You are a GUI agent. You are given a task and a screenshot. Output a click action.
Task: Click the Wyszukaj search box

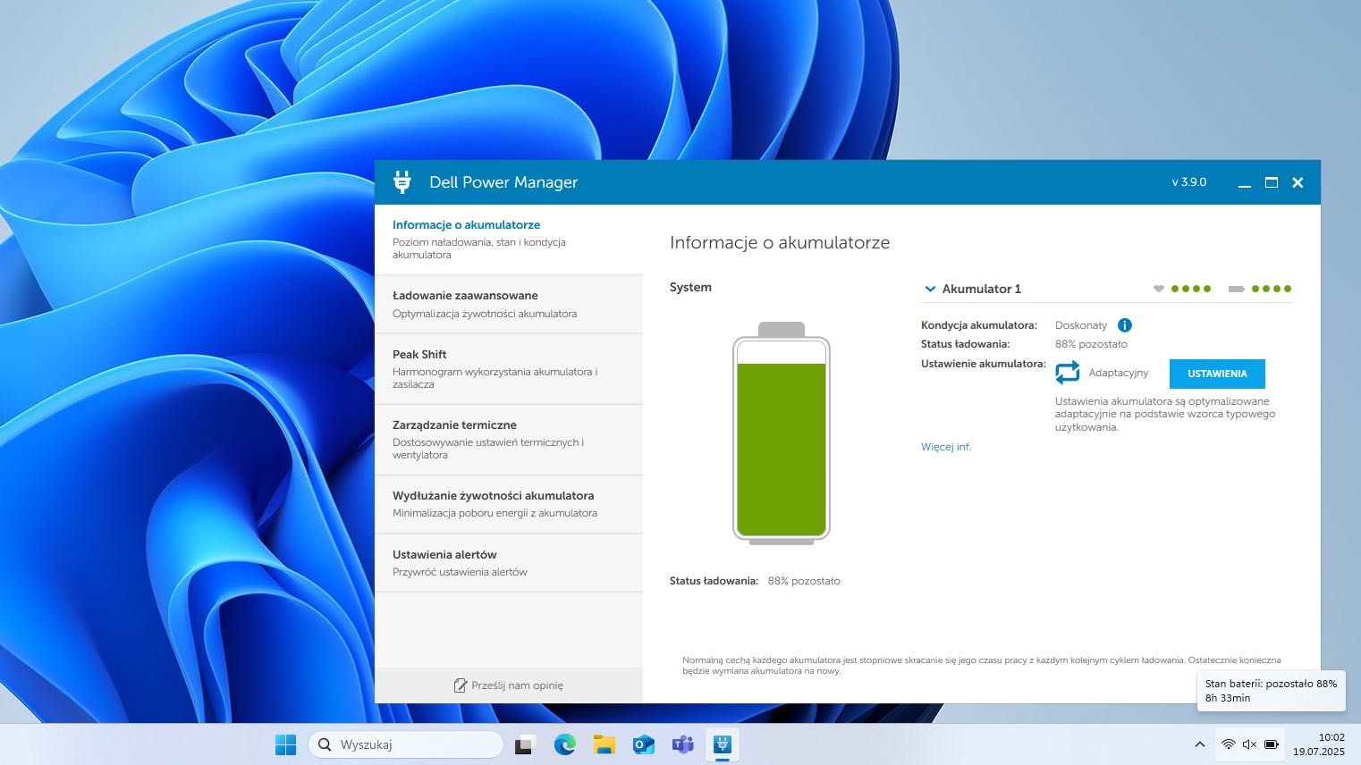pyautogui.click(x=406, y=744)
